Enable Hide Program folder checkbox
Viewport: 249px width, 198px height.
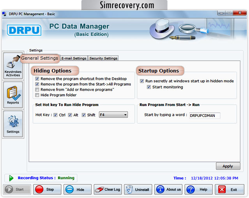point(37,95)
